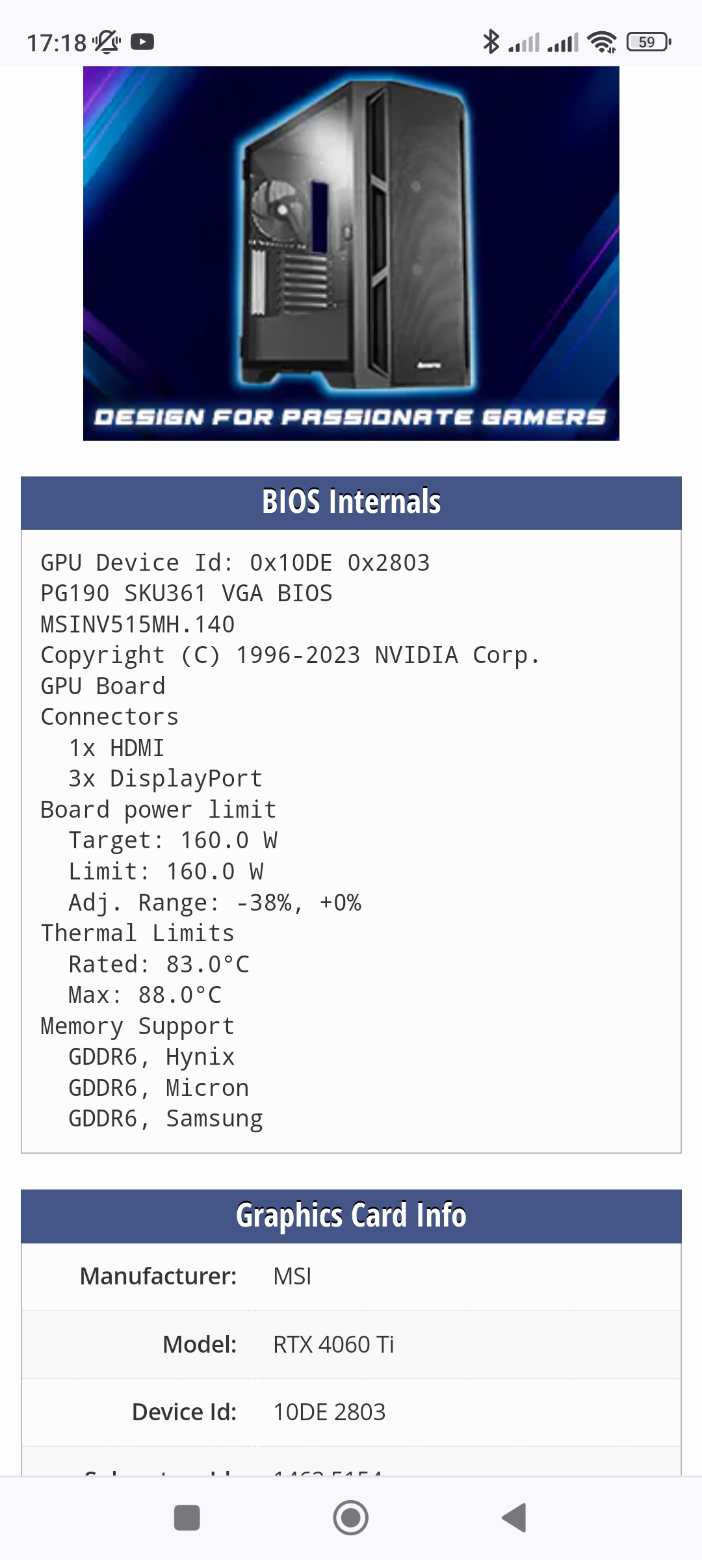The image size is (702, 1560).
Task: Tap the Android back navigation button
Action: [x=514, y=1518]
